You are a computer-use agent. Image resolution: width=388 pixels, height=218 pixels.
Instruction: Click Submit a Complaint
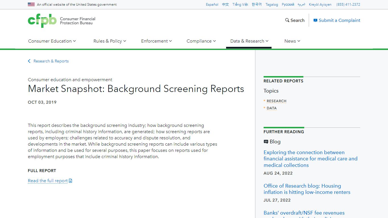pyautogui.click(x=337, y=20)
